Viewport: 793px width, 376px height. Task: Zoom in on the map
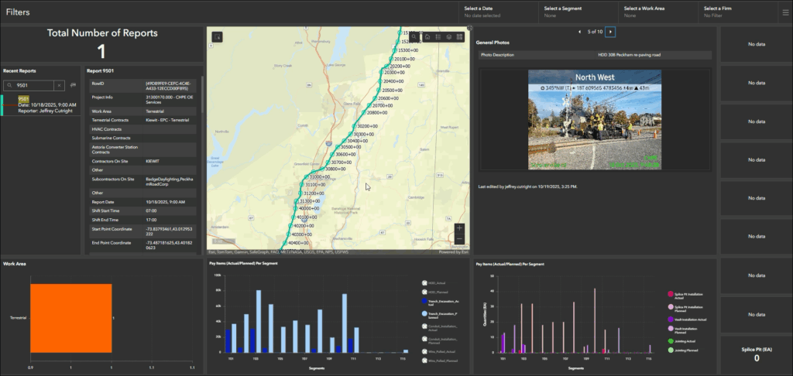pyautogui.click(x=458, y=228)
